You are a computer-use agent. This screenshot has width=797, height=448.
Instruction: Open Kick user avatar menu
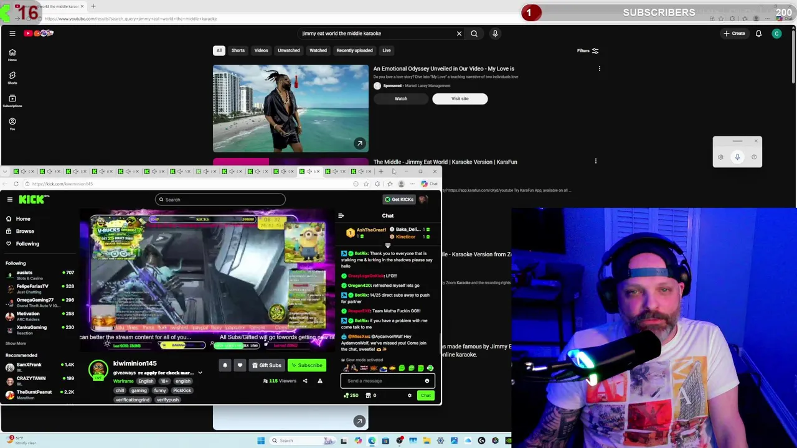423,199
